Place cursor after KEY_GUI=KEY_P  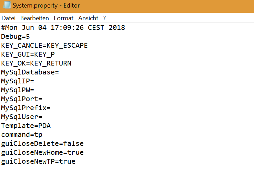[x=55, y=55]
